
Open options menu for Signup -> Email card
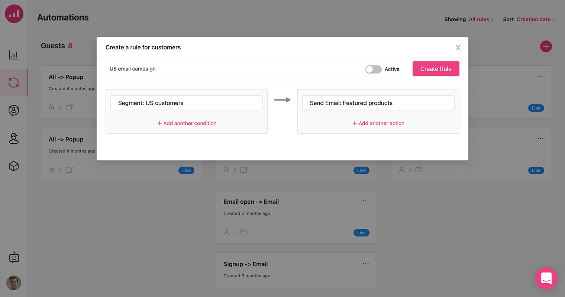tap(366, 263)
